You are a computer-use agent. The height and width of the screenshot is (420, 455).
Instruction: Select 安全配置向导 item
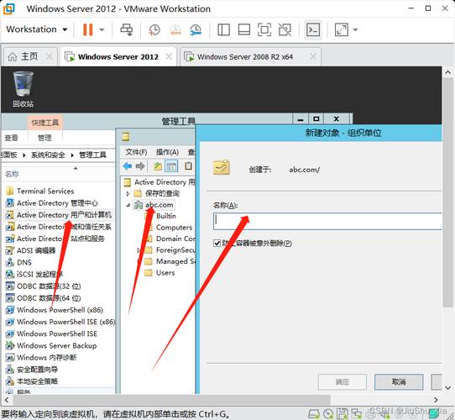point(32,370)
